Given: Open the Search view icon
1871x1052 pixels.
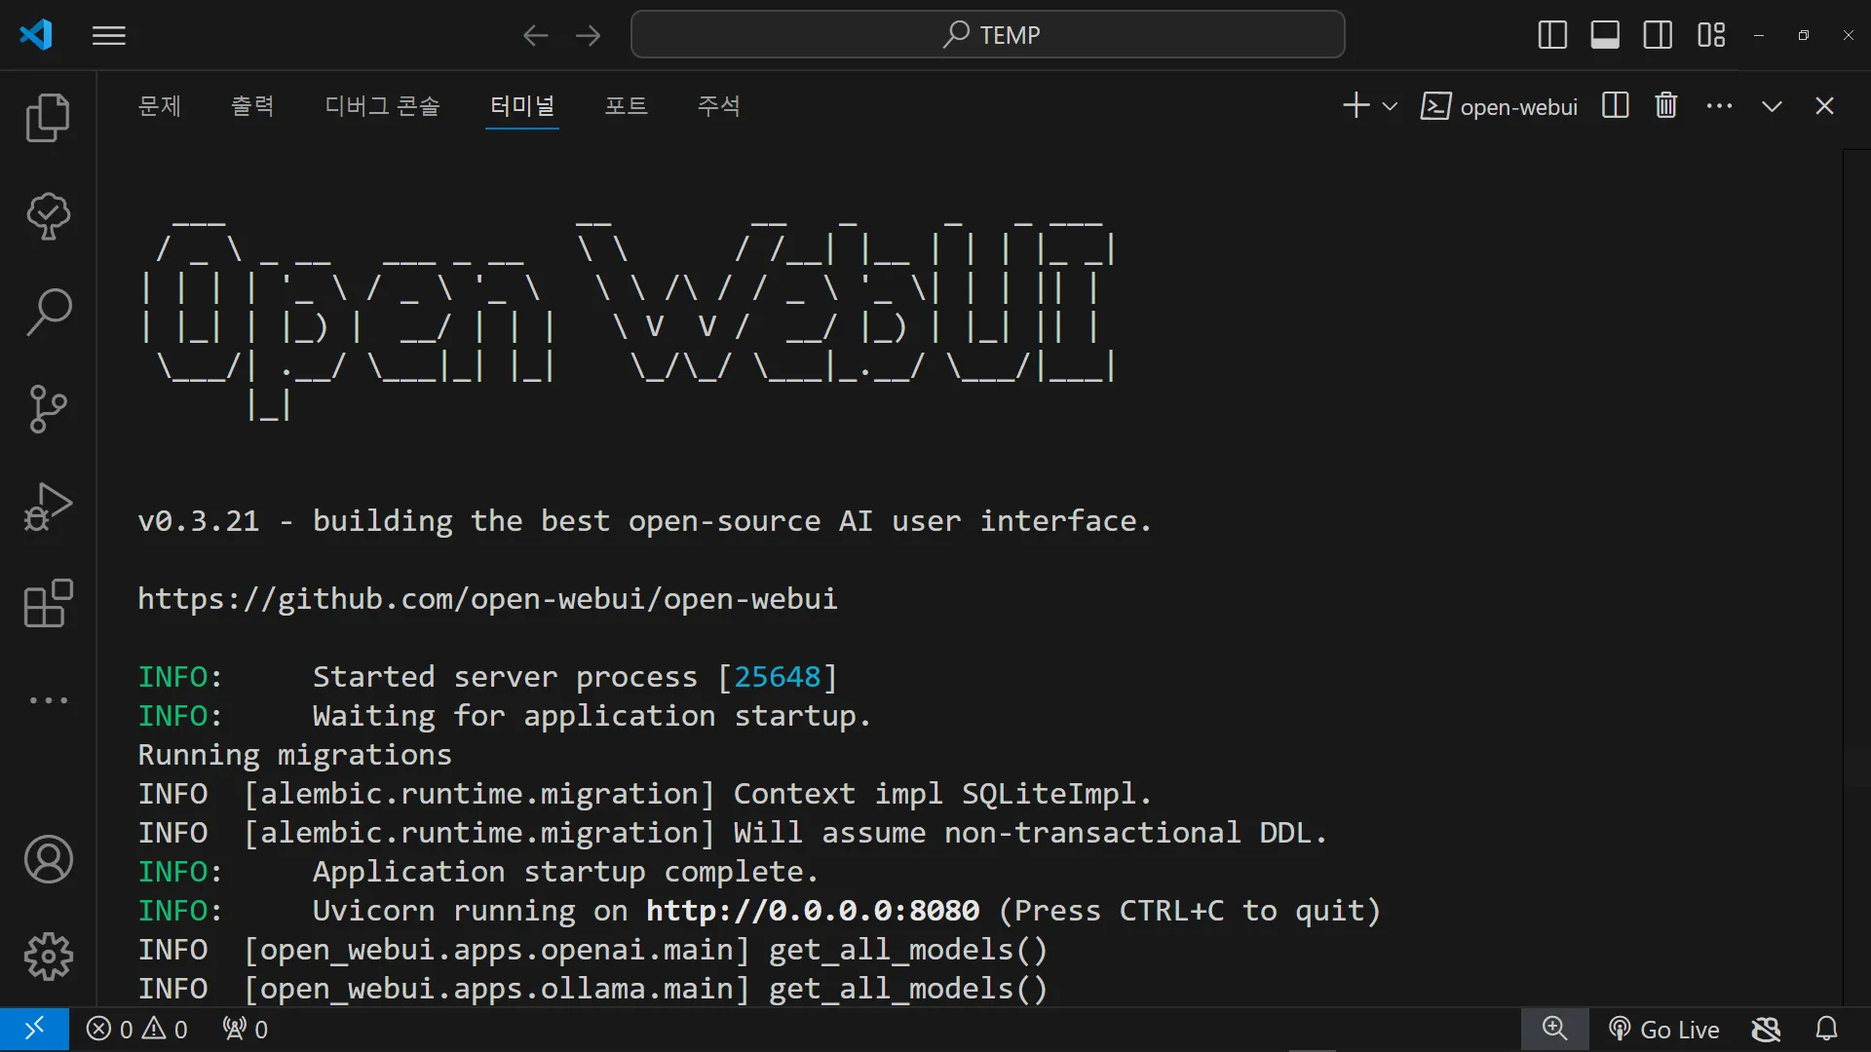Looking at the screenshot, I should (48, 313).
